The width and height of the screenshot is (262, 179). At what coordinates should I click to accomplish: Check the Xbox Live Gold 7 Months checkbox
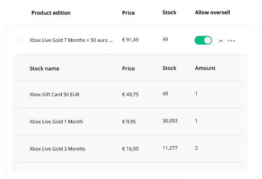pos(20,41)
